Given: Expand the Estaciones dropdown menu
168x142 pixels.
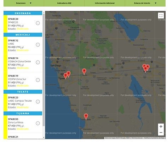Looking at the screenshot, I should pos(24,3).
